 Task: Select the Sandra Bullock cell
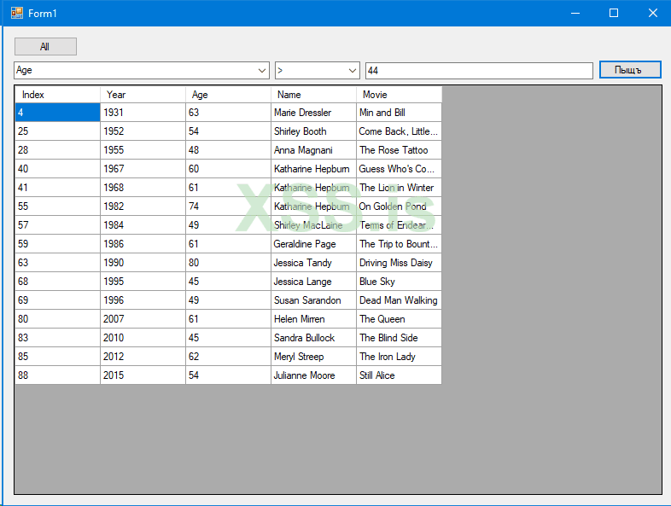(313, 339)
